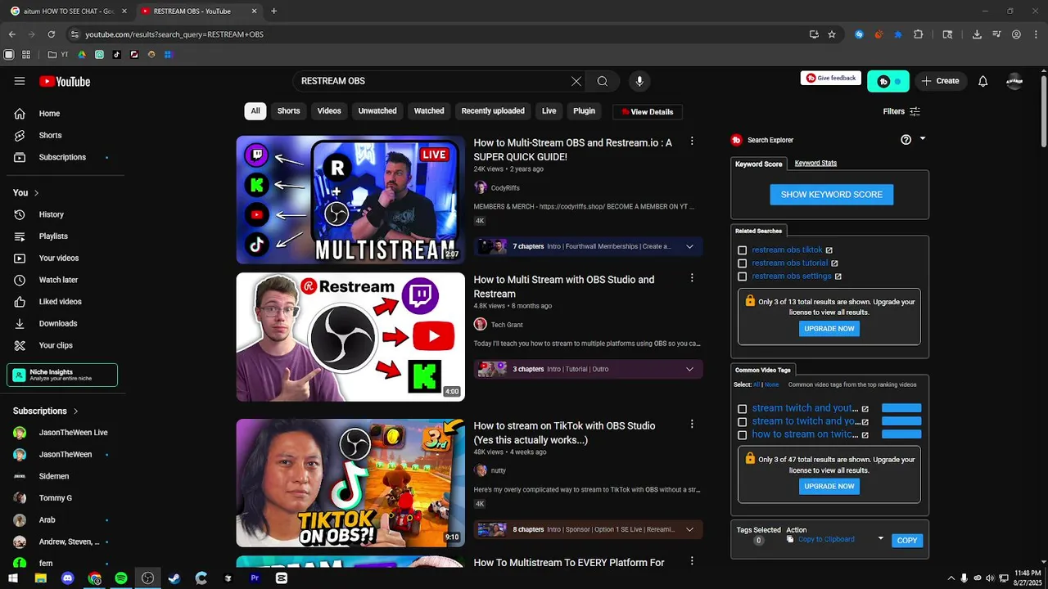The height and width of the screenshot is (589, 1048).
Task: Check the 'restream obs tutorial' checkbox
Action: [x=742, y=263]
